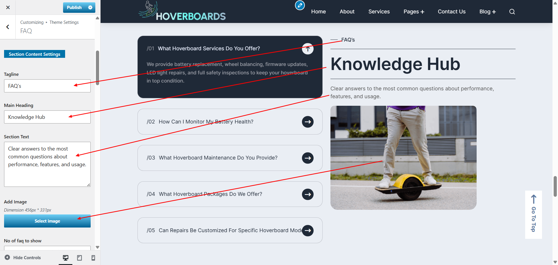Click the Go To Top button
The height and width of the screenshot is (265, 558).
click(533, 214)
